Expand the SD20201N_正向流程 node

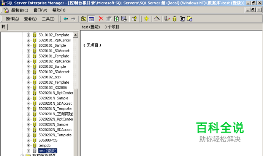[x=29, y=114]
